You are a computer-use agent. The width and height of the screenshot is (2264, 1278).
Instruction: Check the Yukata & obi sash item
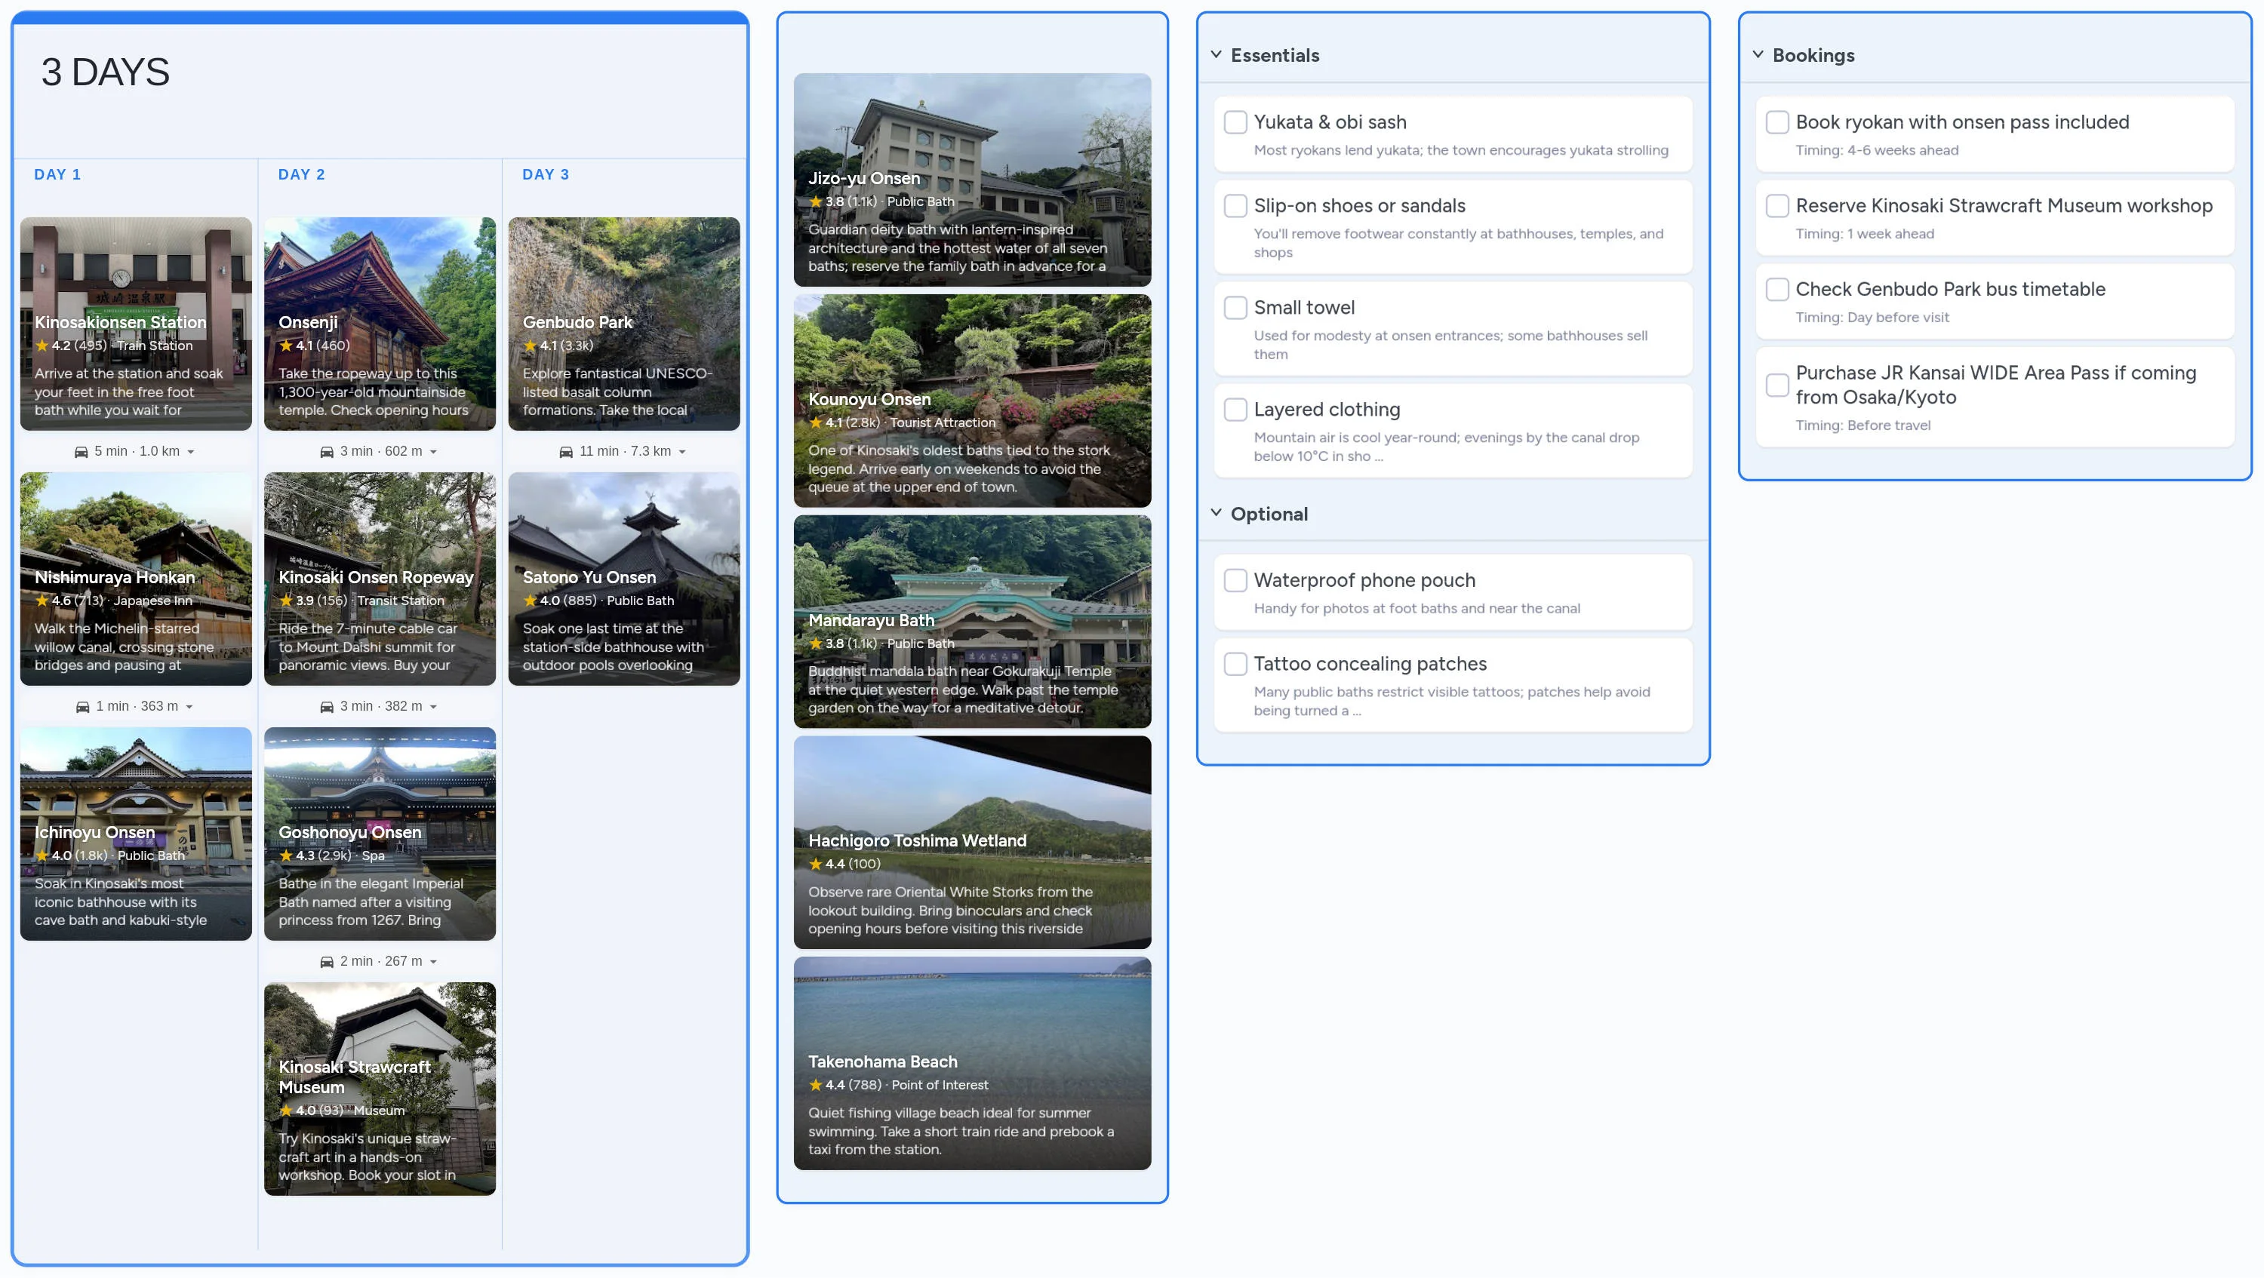(1235, 122)
